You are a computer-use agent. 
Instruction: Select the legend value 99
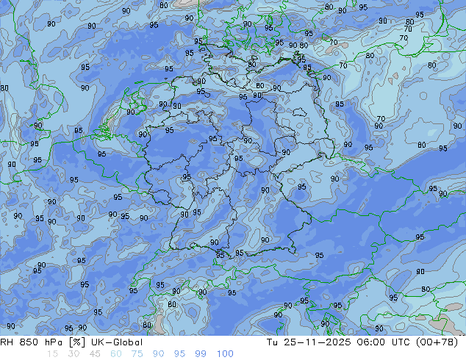(x=201, y=354)
